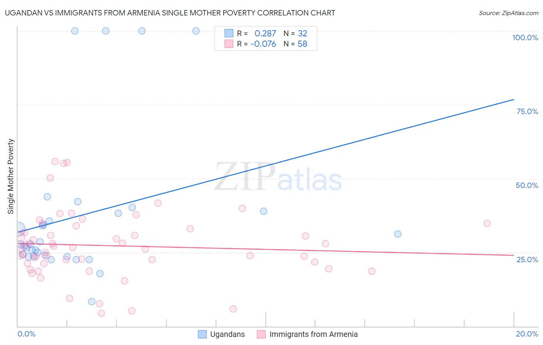This screenshot has height=345, width=543.
Task: Click the 50.0% y-axis label
Action: 527,185
